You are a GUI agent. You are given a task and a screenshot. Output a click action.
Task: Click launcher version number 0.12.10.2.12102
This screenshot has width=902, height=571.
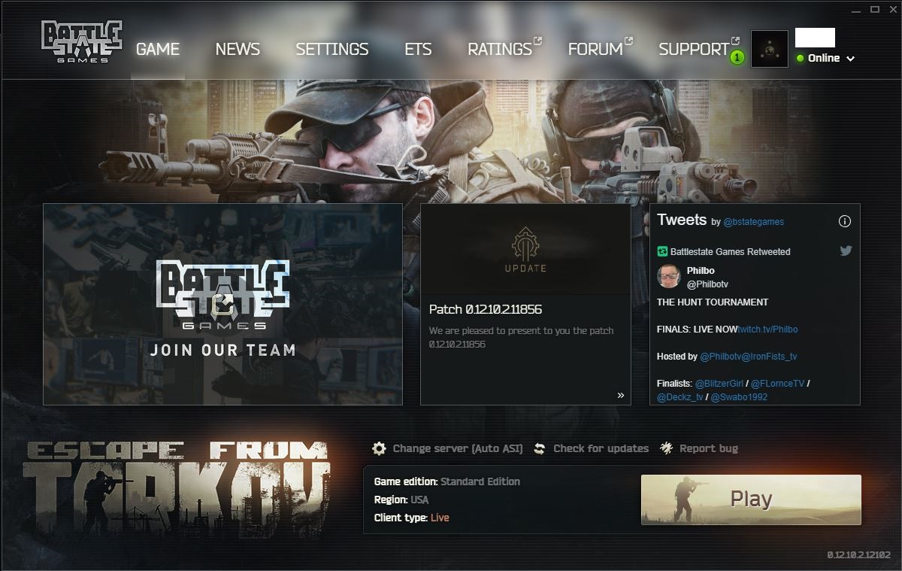(861, 555)
